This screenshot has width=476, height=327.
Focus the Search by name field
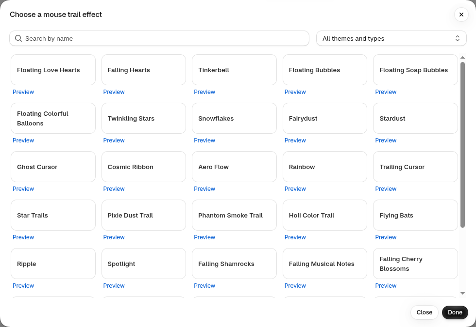(159, 38)
